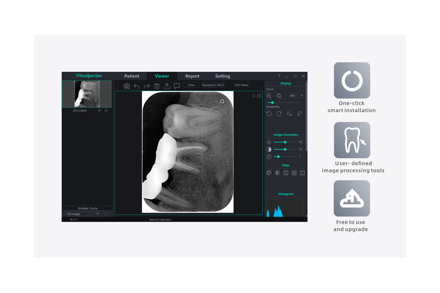Redo the action with the redo arrow
The image size is (440, 293).
point(147,86)
